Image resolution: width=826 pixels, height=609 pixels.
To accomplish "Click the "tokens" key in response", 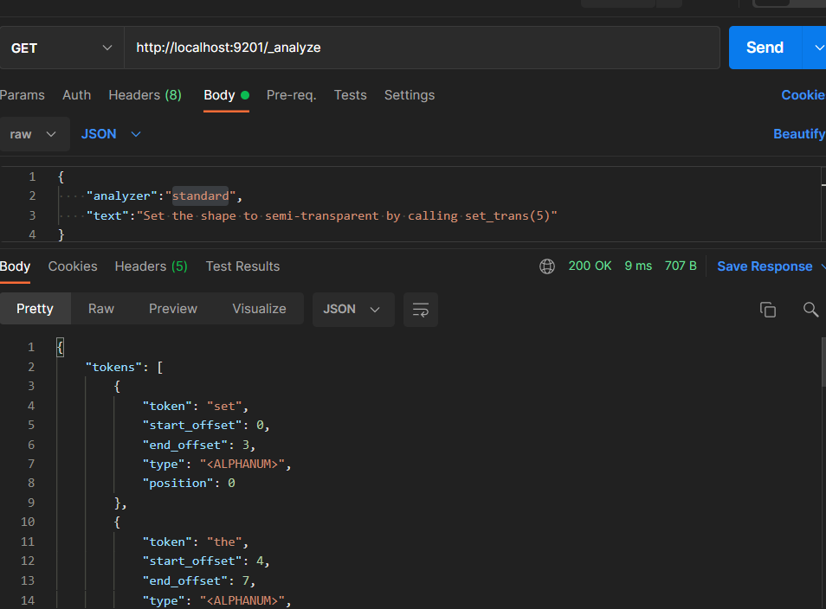I will [113, 367].
